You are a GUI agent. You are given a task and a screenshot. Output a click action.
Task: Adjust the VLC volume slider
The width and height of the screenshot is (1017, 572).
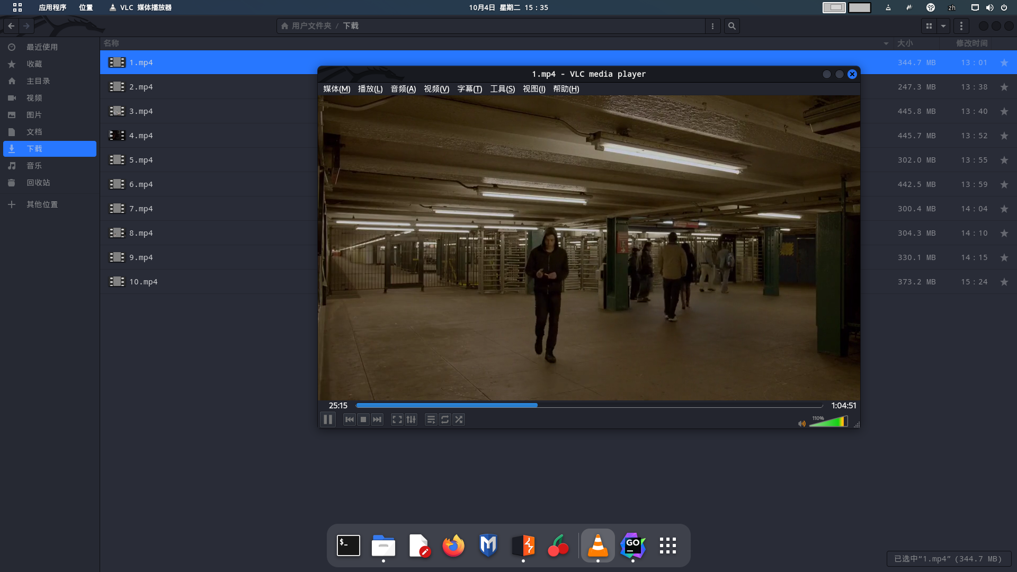point(828,422)
